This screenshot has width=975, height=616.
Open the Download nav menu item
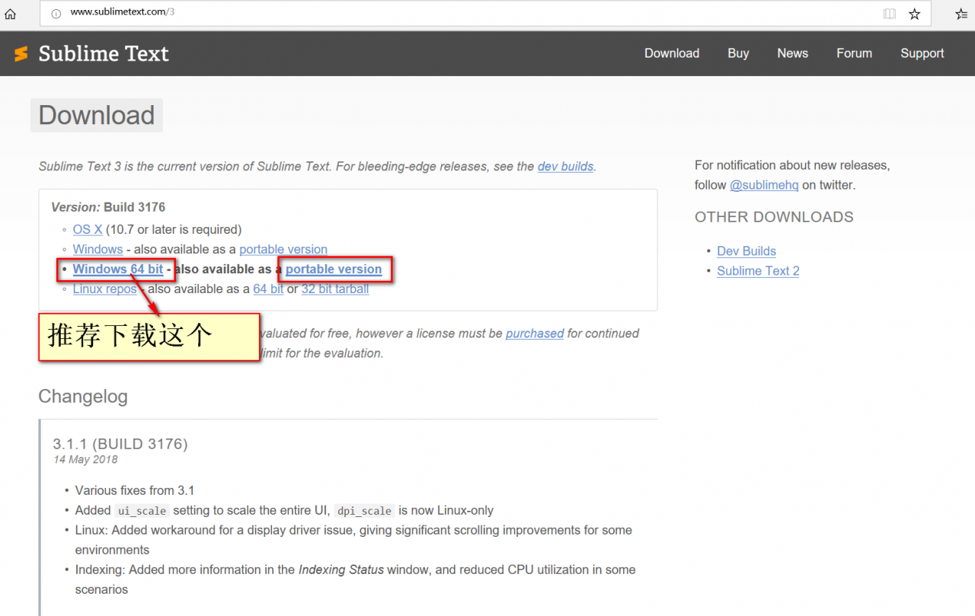(x=672, y=53)
